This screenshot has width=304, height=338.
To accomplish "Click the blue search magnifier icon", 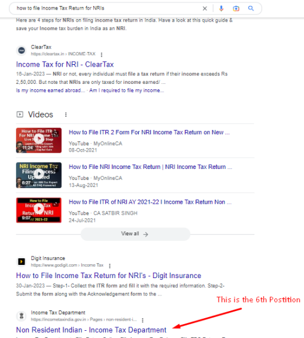I will point(251,8).
